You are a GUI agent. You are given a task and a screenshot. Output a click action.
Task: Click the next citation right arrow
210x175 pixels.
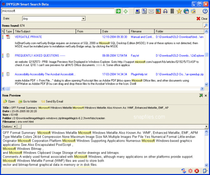(206, 126)
